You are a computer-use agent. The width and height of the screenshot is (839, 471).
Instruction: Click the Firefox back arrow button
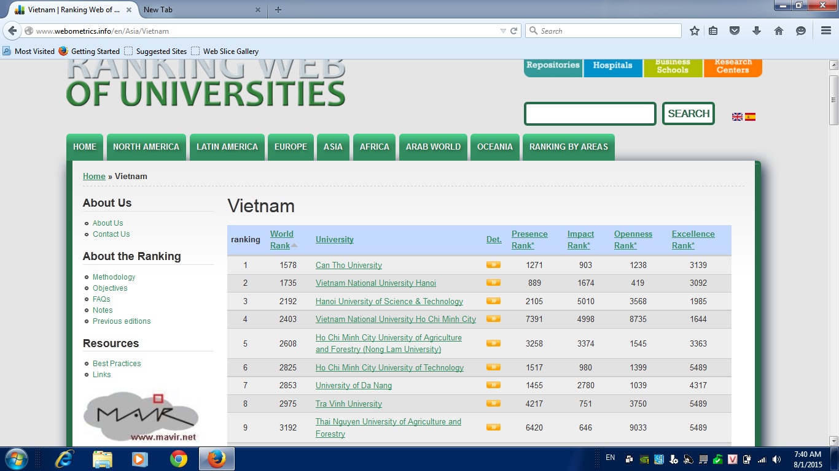[12, 31]
